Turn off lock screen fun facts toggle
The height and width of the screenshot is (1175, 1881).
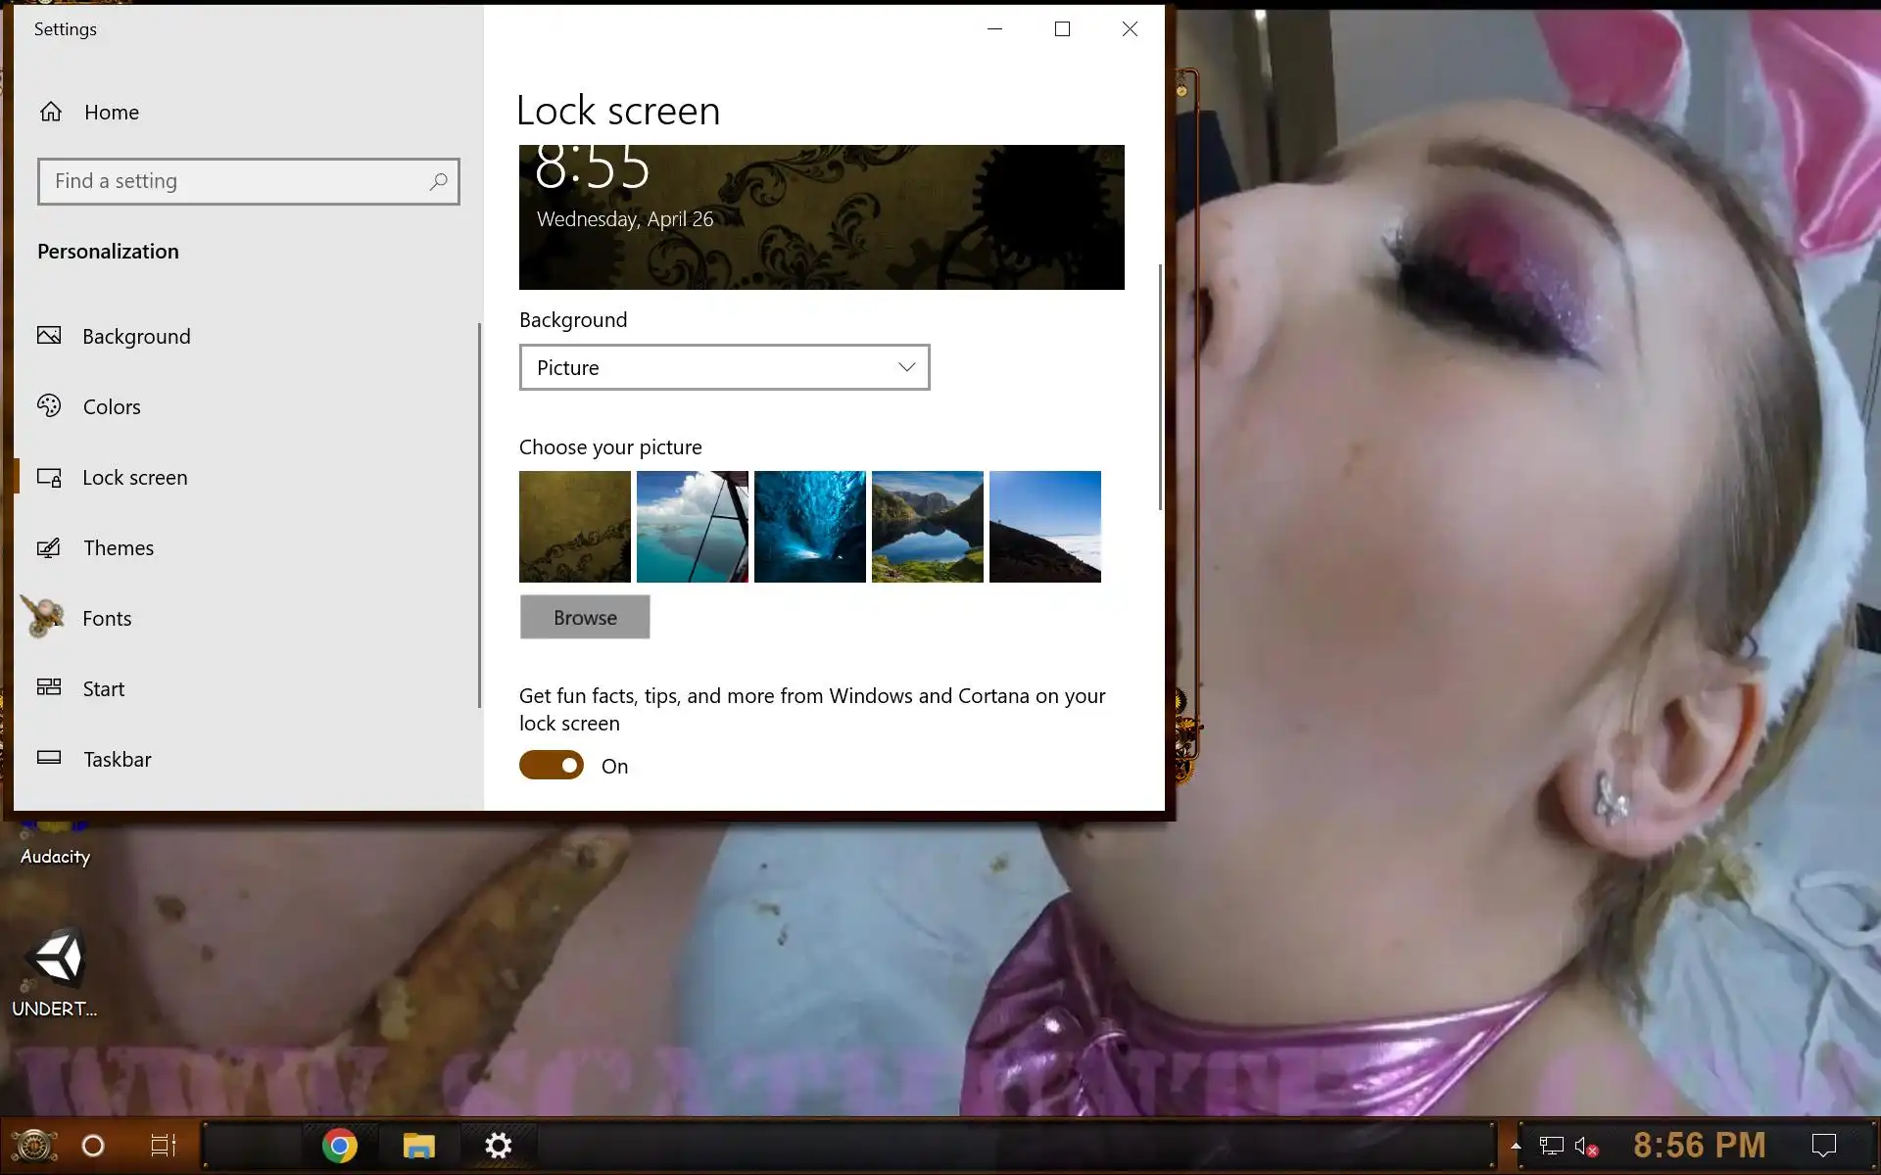[x=552, y=766]
